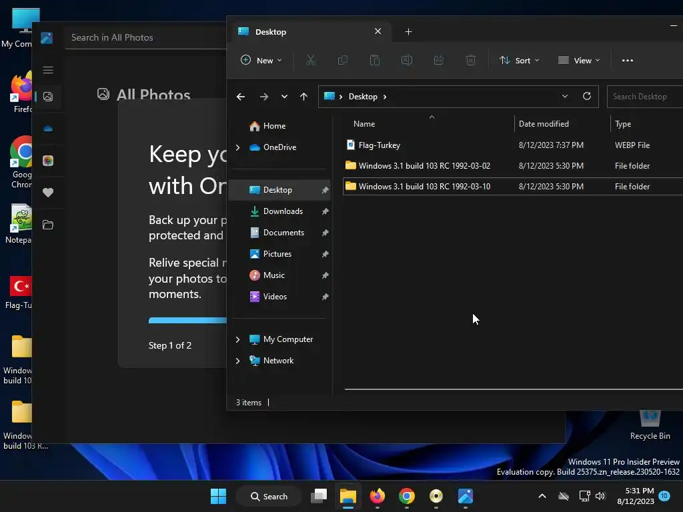Click Search in All Photos field
Viewport: 683px width, 512px height.
(145, 37)
